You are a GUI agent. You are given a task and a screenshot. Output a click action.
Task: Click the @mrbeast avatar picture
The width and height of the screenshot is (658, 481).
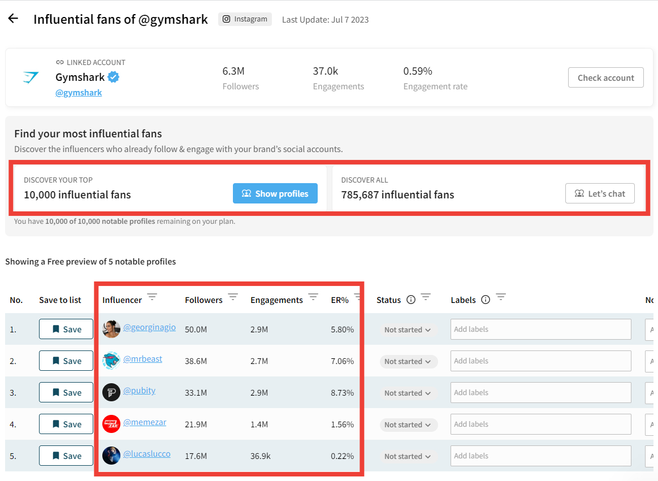pos(111,361)
